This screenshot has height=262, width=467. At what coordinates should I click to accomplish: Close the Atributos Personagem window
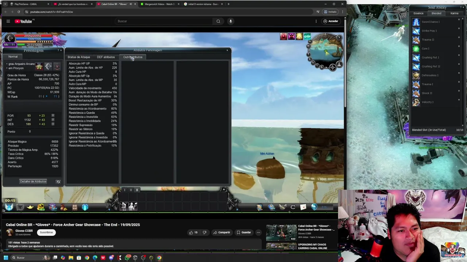(227, 50)
